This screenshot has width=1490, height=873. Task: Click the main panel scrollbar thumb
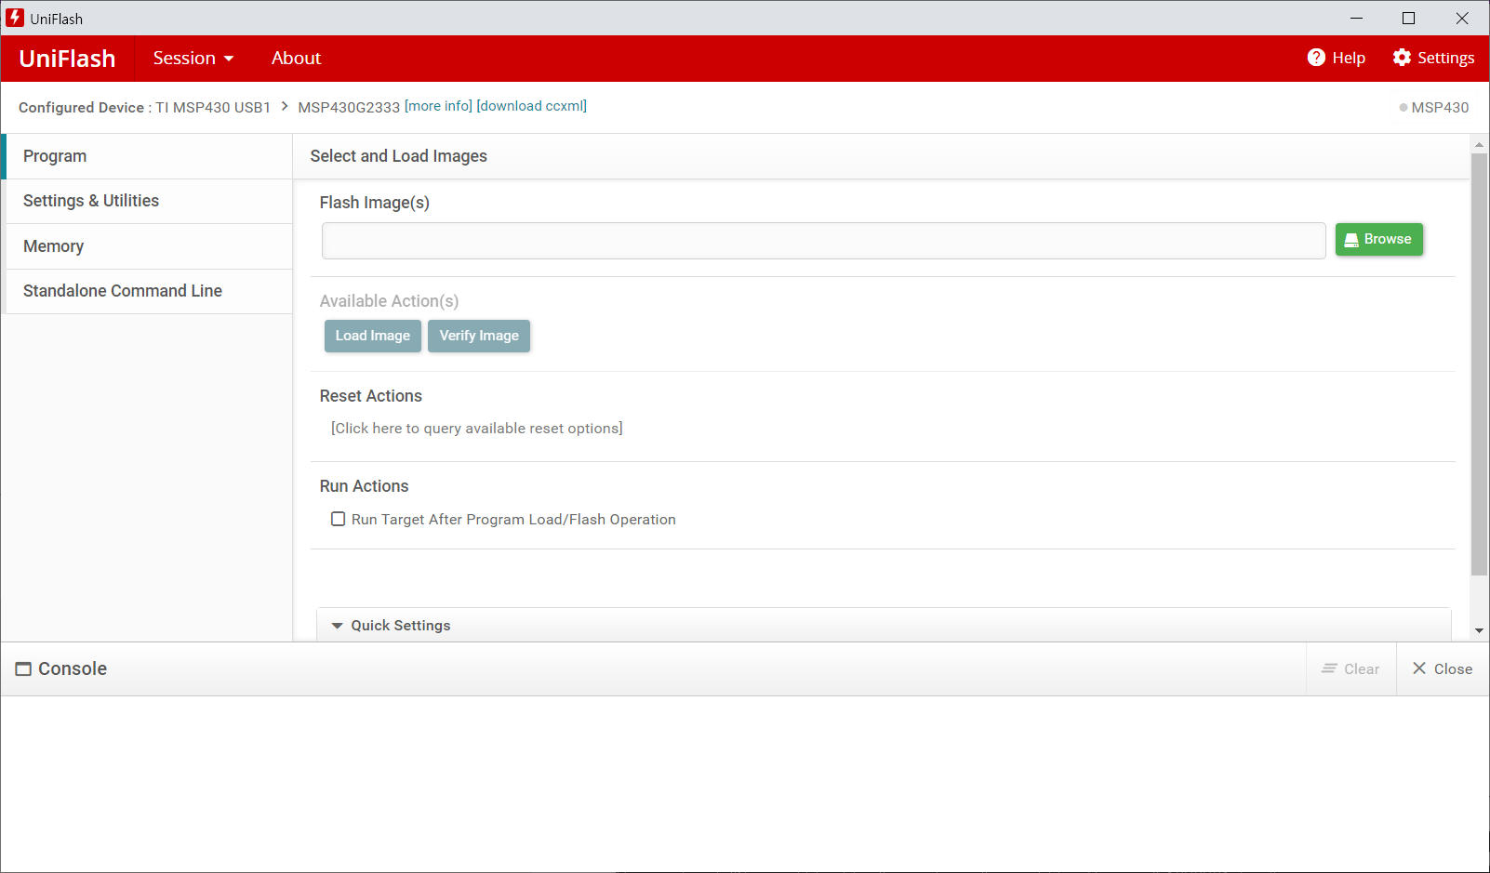[1479, 364]
